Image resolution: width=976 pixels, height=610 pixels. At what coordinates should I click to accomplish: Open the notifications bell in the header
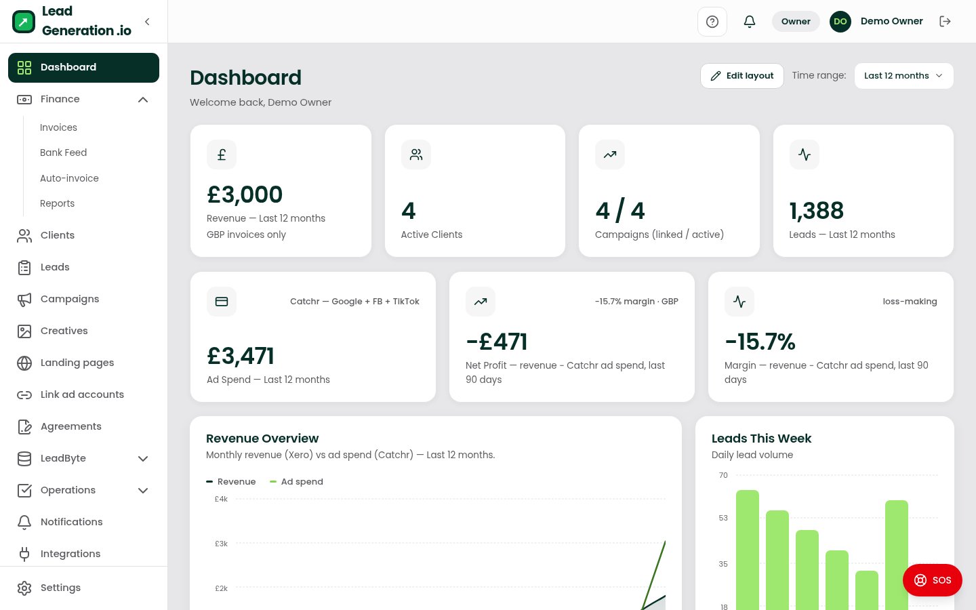click(750, 22)
